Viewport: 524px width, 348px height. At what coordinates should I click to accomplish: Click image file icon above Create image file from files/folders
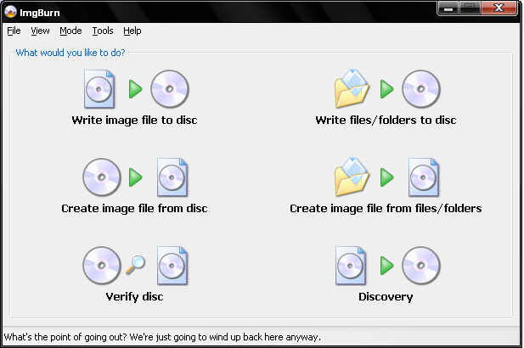point(424,177)
